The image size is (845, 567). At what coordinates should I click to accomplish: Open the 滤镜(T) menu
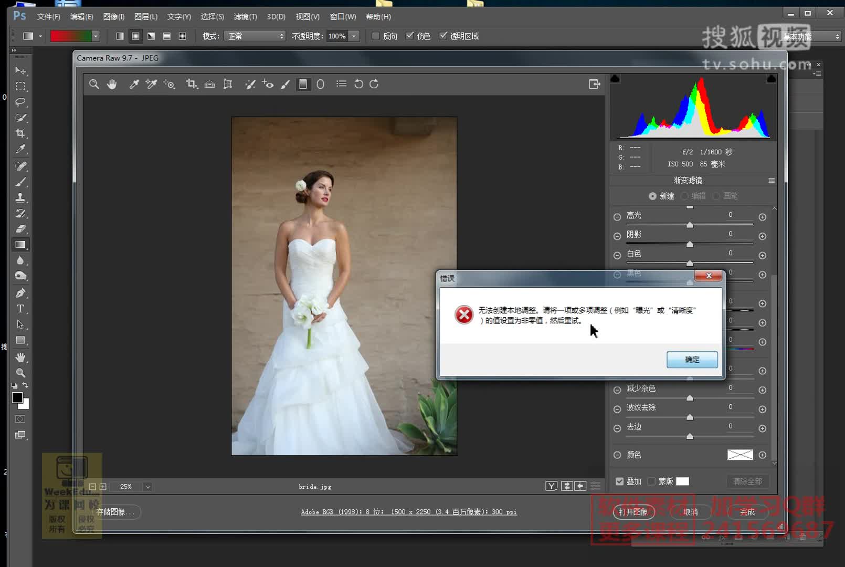tap(245, 17)
